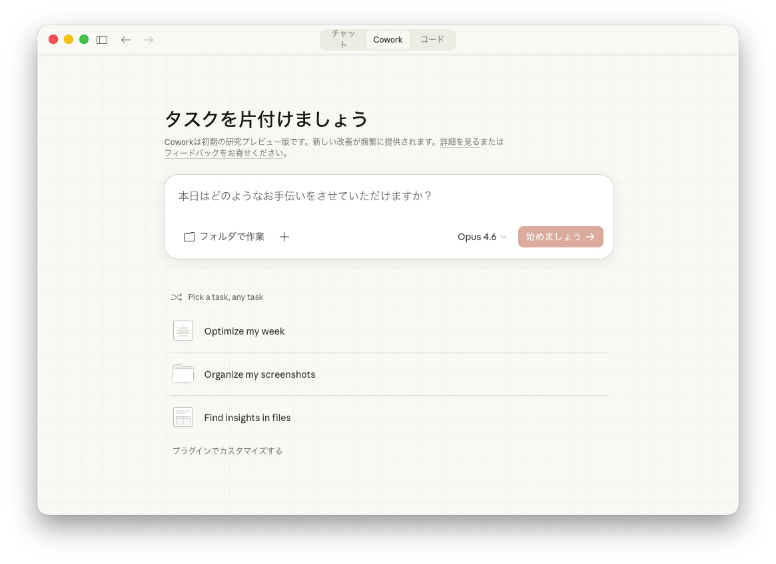Click the Find insights in files table icon

click(x=183, y=417)
